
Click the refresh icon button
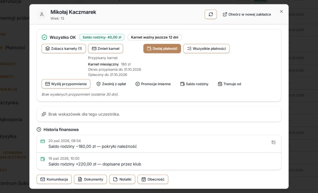[x=211, y=14]
